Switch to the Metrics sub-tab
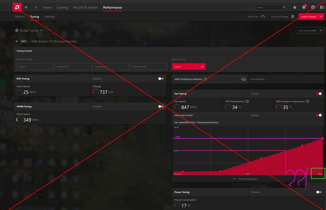Image resolution: width=326 pixels, height=210 pixels. click(20, 16)
